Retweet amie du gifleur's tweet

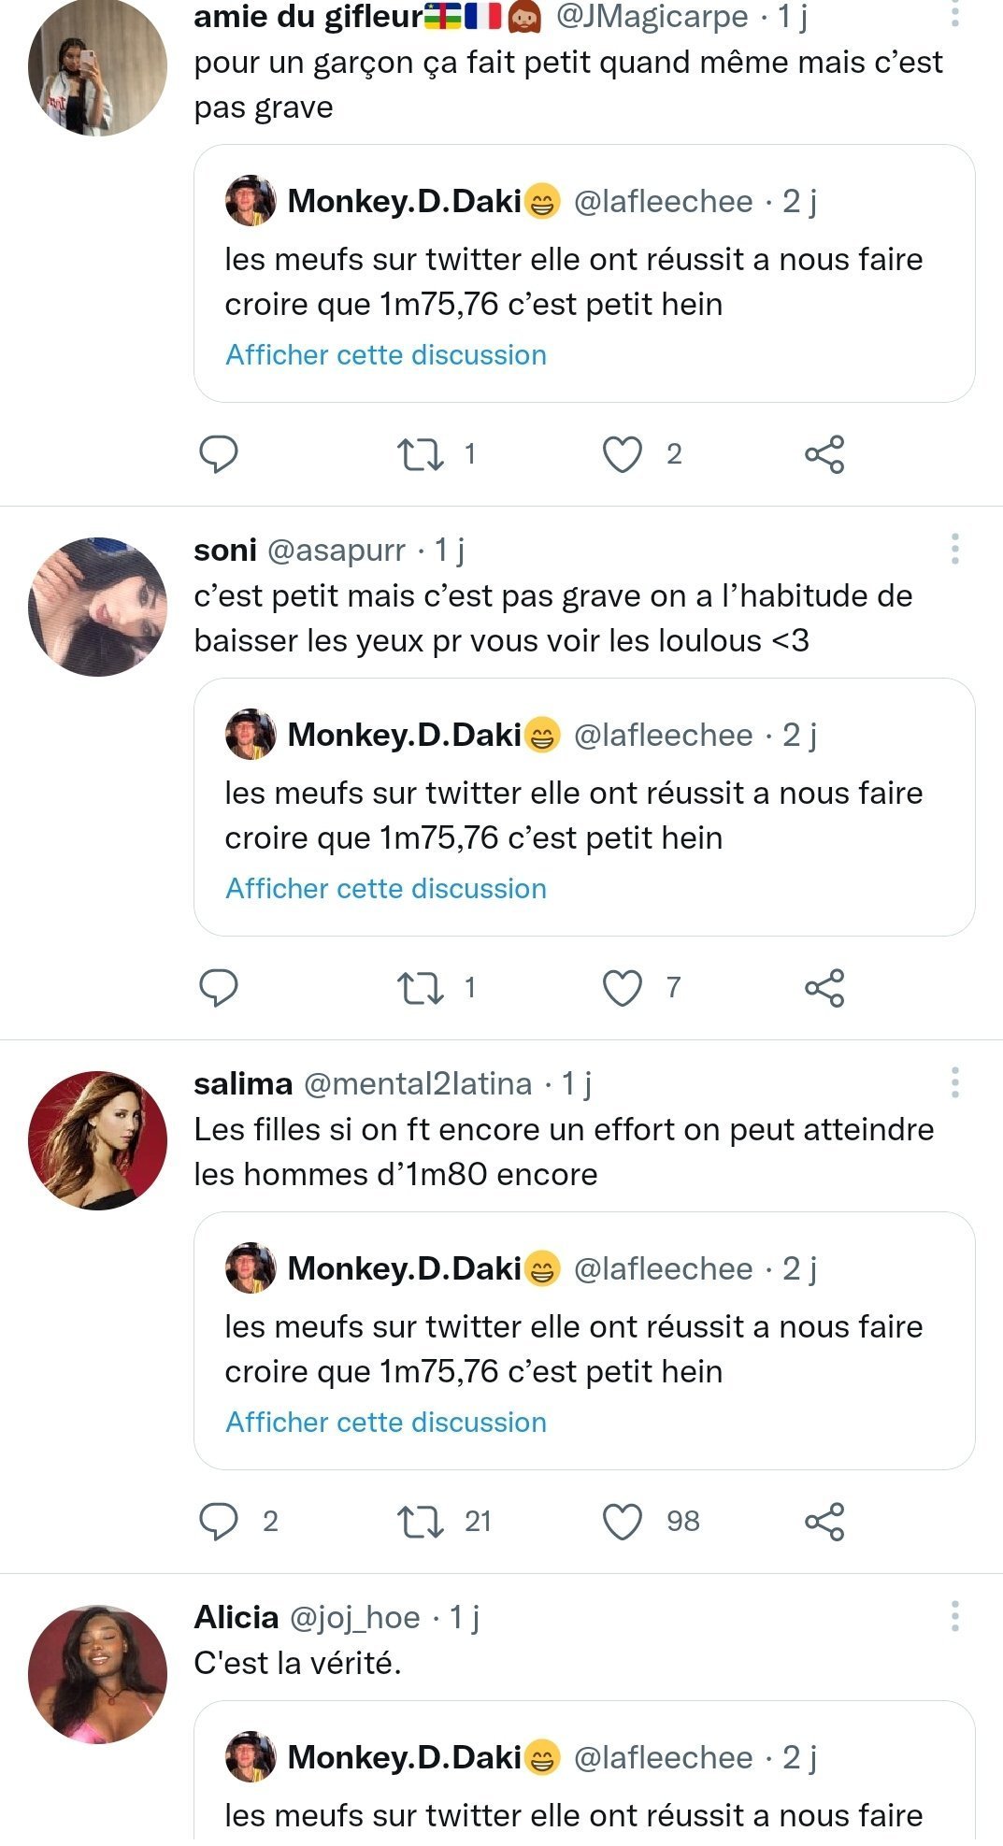(420, 454)
